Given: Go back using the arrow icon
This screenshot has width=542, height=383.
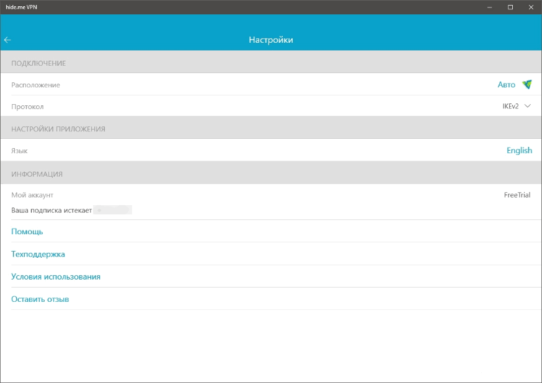Looking at the screenshot, I should [7, 40].
